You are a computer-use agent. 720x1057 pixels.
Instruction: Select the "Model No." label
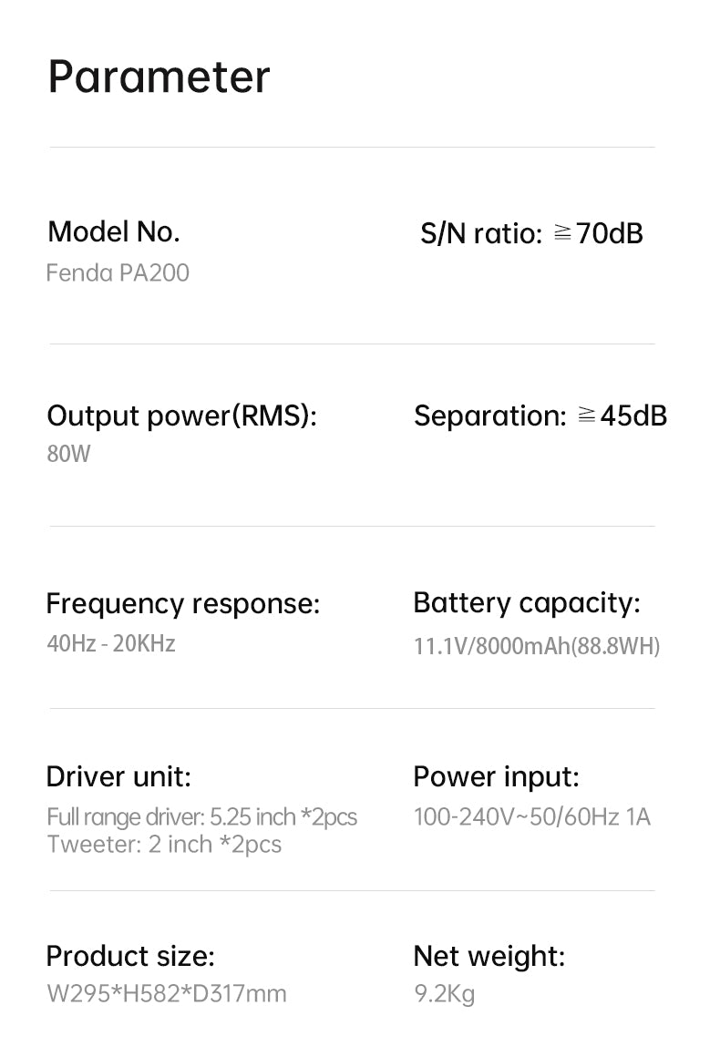pos(113,231)
